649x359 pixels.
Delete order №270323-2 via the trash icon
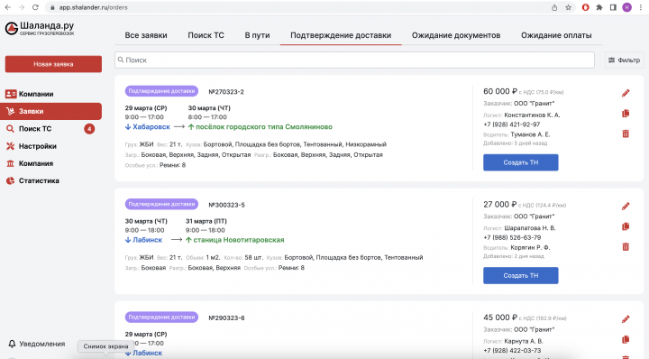[626, 133]
